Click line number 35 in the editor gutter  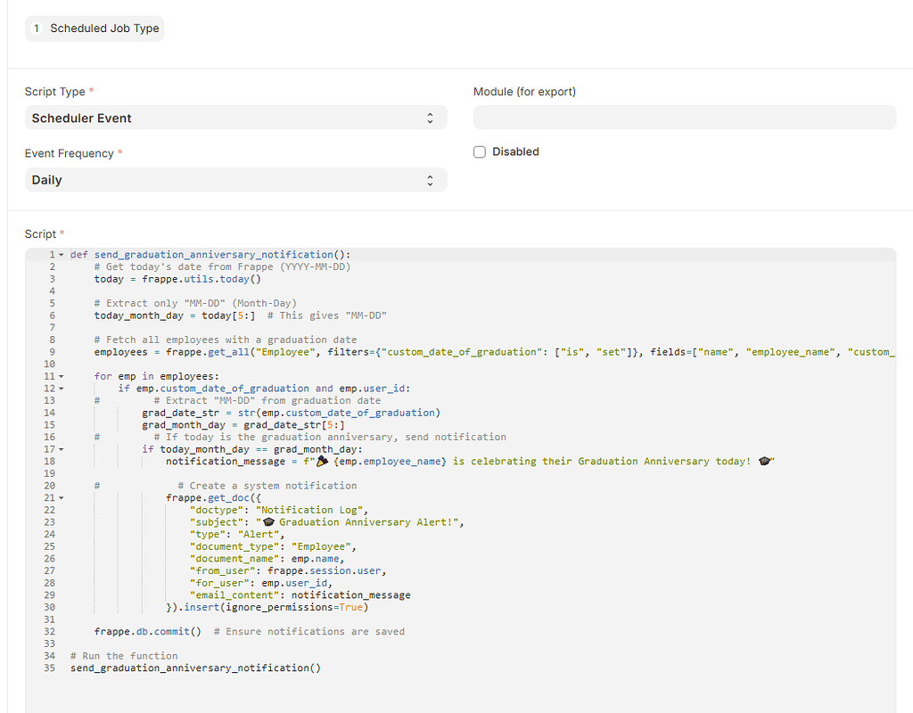click(49, 668)
